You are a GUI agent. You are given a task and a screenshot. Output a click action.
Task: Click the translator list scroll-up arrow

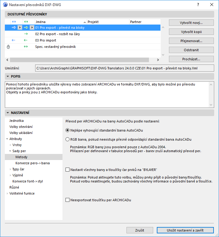pyautogui.click(x=163, y=27)
